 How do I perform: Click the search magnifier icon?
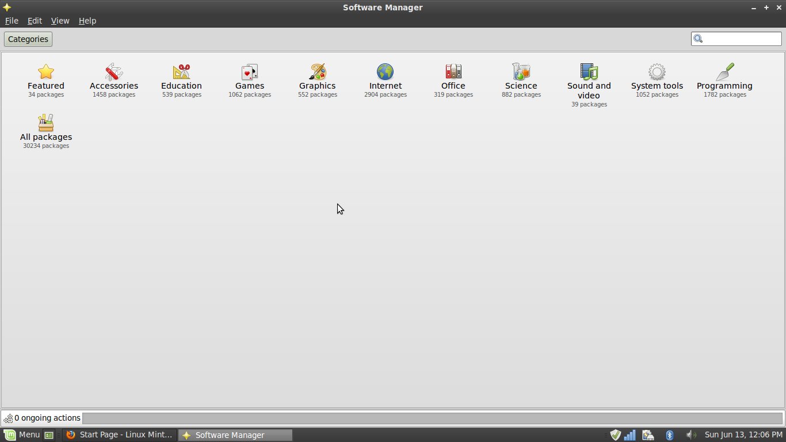click(x=699, y=39)
